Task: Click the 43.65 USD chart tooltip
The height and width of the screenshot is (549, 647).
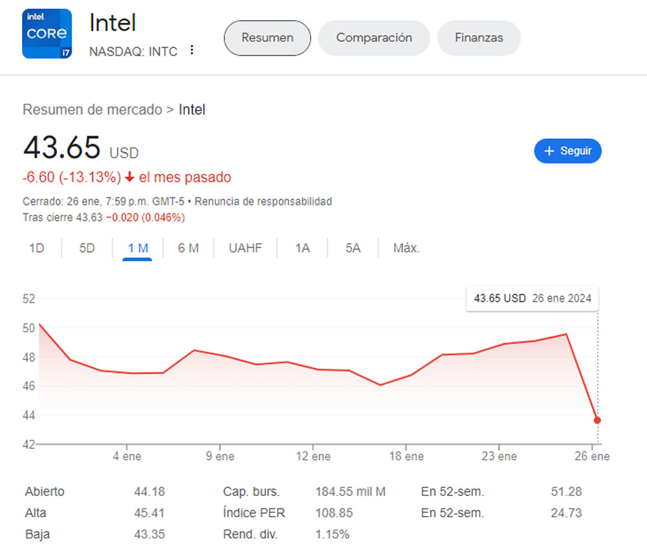Action: tap(532, 298)
